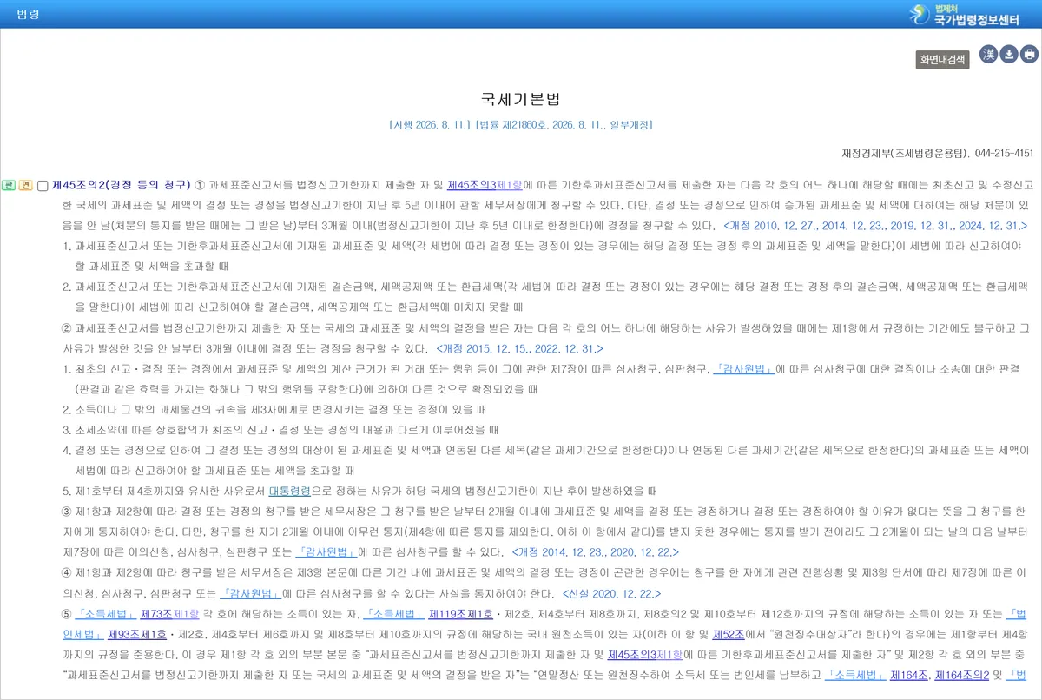Click the enforcement date 시행 2026. 8. 11.

(430, 125)
